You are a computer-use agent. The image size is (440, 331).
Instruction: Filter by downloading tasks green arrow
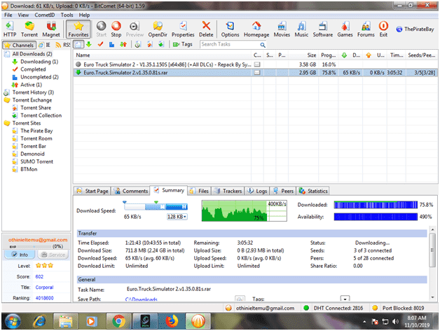(x=89, y=44)
